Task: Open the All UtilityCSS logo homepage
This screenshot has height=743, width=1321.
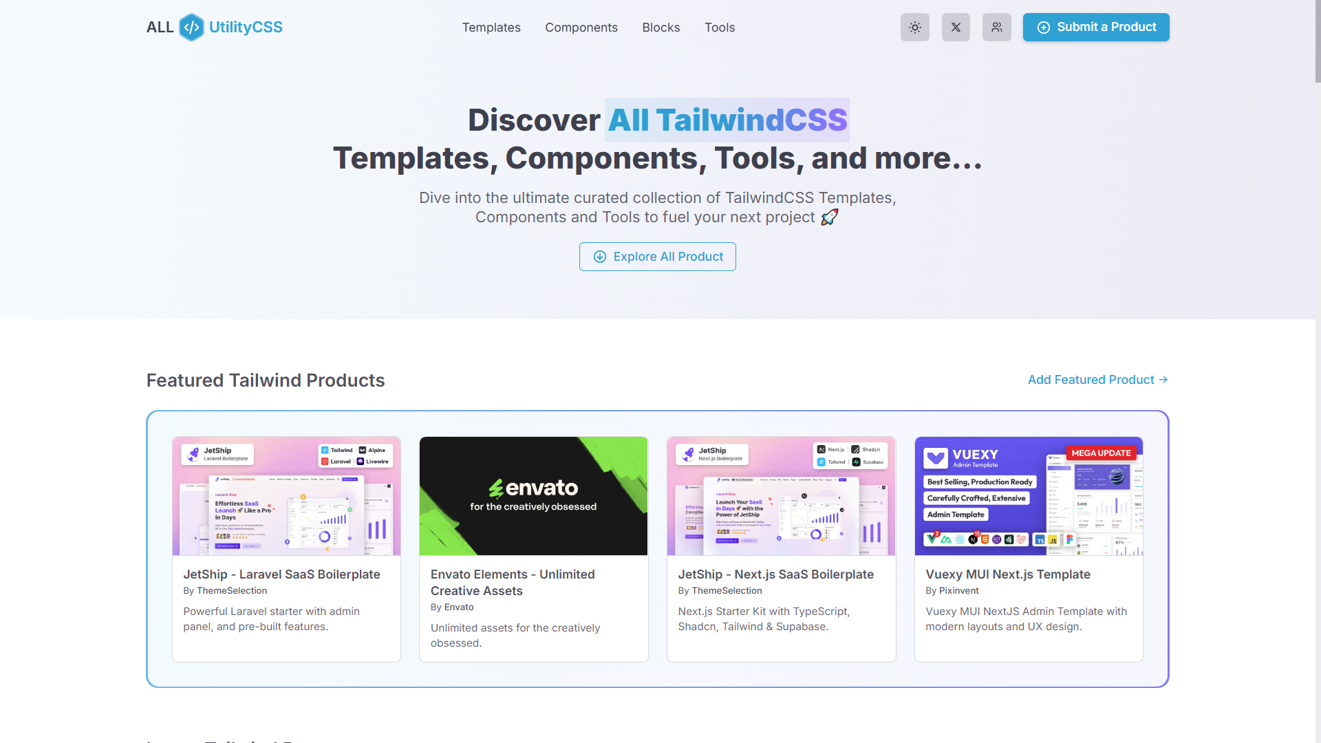Action: (x=214, y=28)
